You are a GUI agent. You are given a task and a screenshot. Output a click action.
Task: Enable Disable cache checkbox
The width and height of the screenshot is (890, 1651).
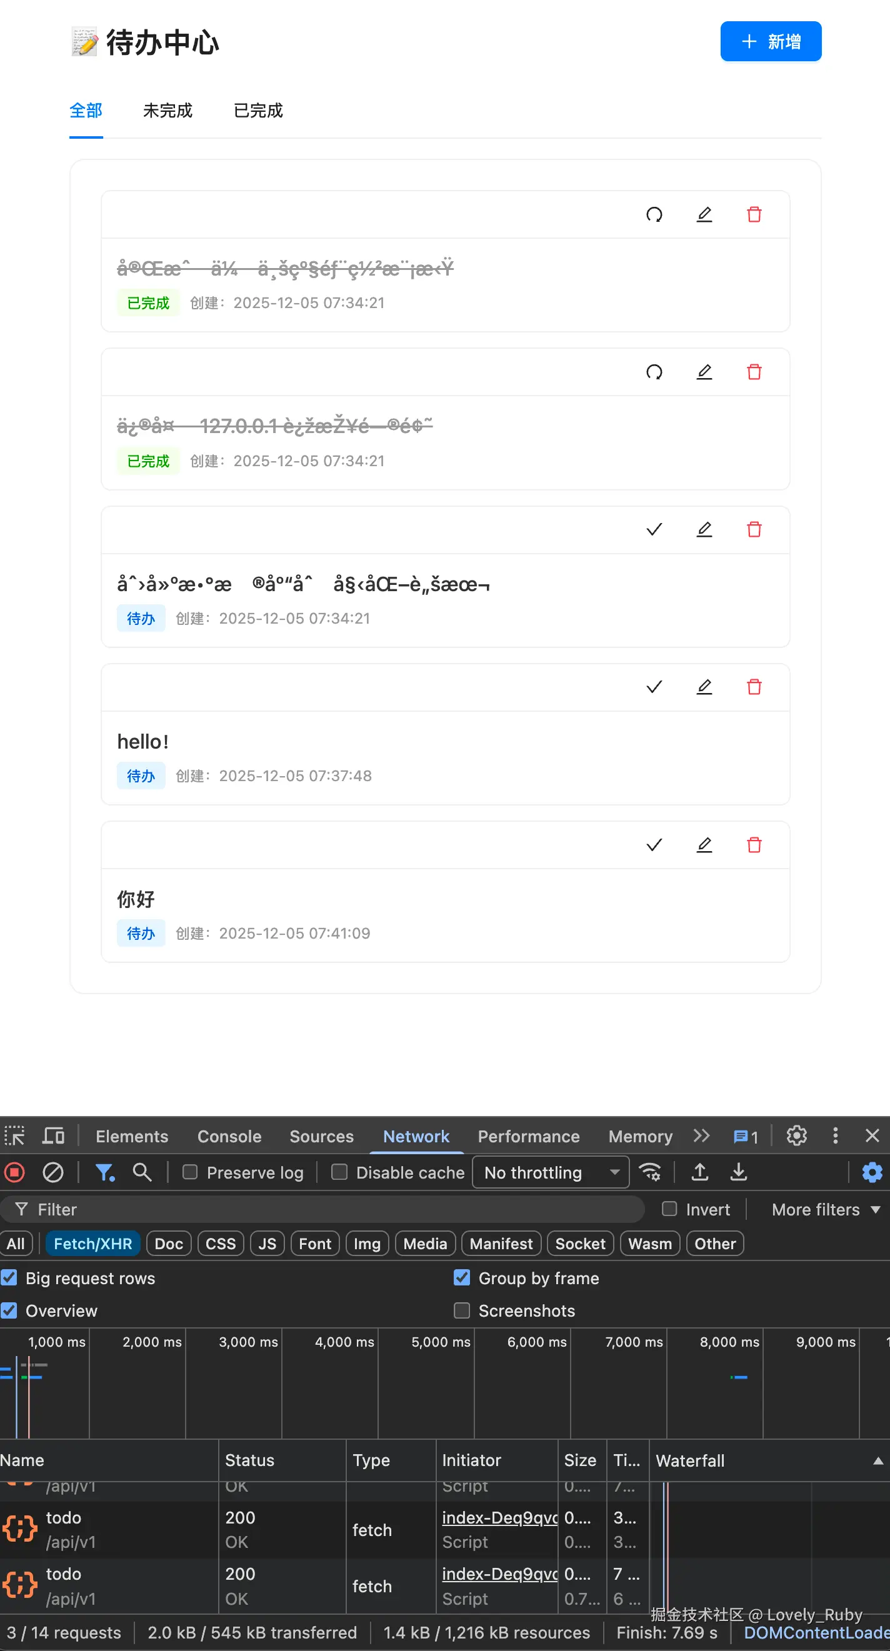point(339,1172)
